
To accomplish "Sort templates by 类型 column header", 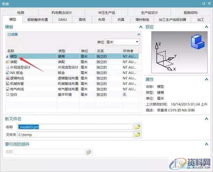I will (x=68, y=51).
